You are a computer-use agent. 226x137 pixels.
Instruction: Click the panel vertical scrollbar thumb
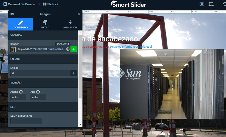pos(80,66)
